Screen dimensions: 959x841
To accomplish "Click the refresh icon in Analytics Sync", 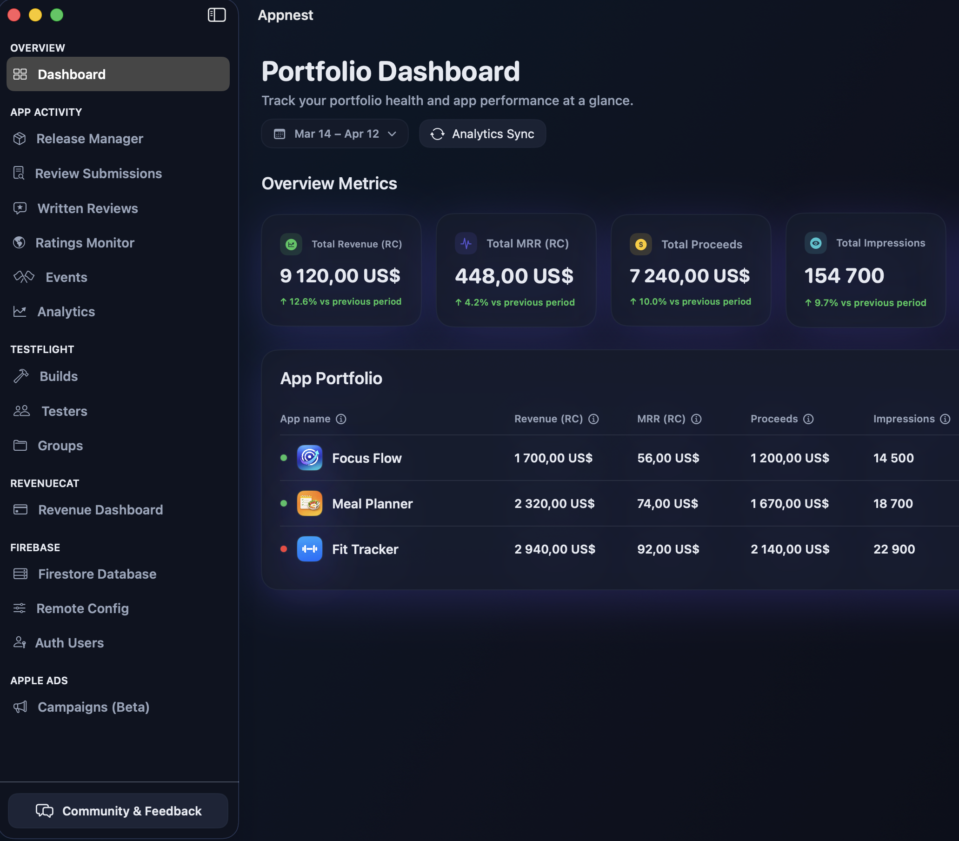I will point(437,134).
